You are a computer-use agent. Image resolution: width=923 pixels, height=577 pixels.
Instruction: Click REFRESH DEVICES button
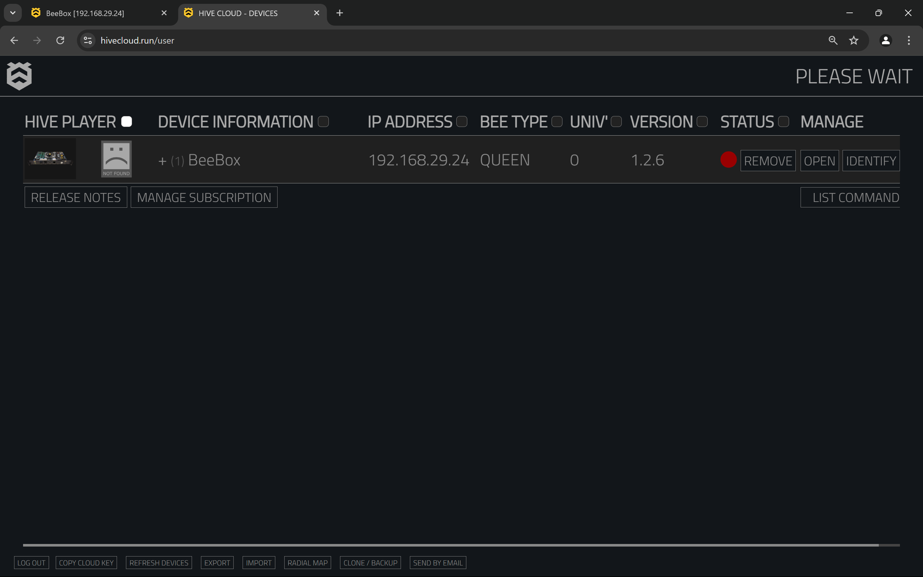pyautogui.click(x=159, y=563)
